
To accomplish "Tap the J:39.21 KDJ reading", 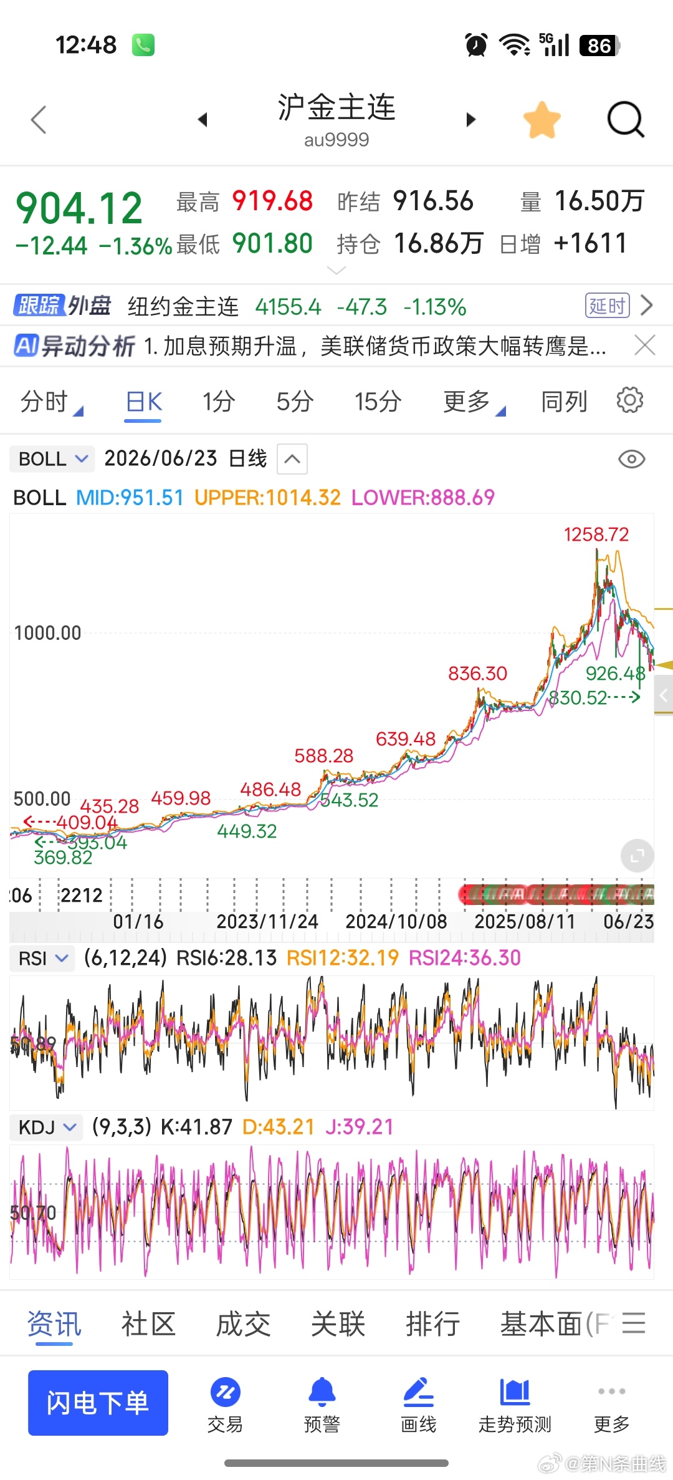I will coord(360,1127).
